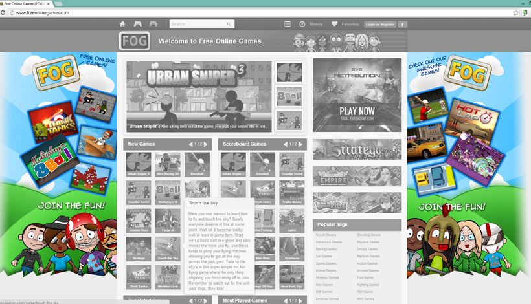Click the first white gamepad icon

[x=137, y=24]
